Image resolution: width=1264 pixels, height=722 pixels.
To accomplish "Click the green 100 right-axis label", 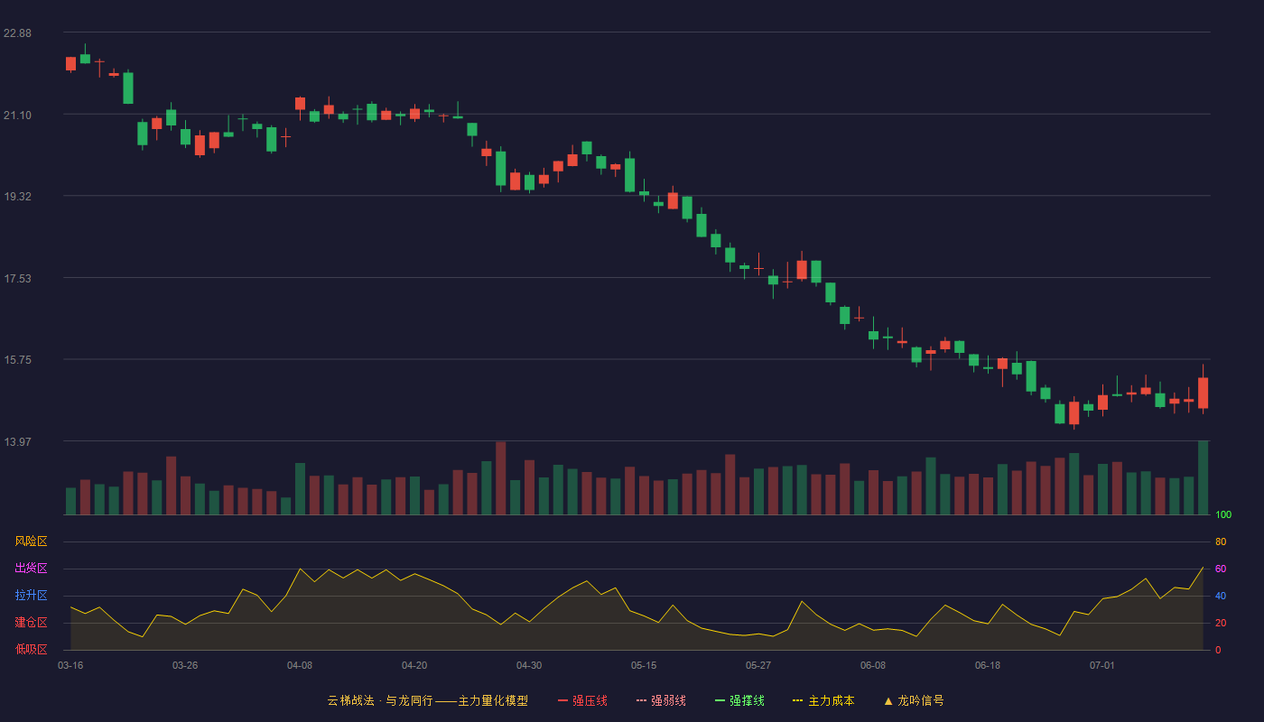I will tap(1223, 514).
